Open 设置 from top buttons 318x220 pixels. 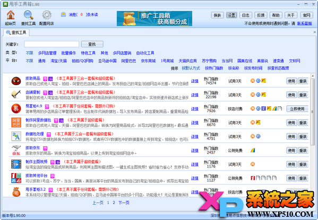(231, 15)
